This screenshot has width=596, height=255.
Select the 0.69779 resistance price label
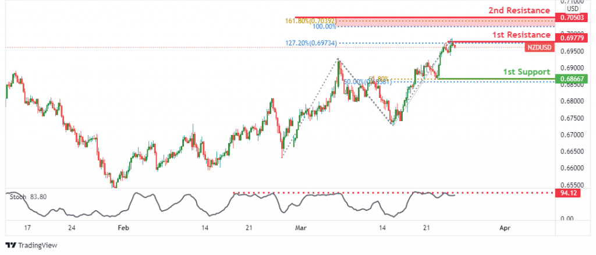[x=572, y=37]
